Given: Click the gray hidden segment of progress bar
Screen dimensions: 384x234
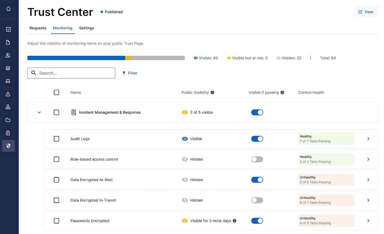Looking at the screenshot, I should [157, 58].
